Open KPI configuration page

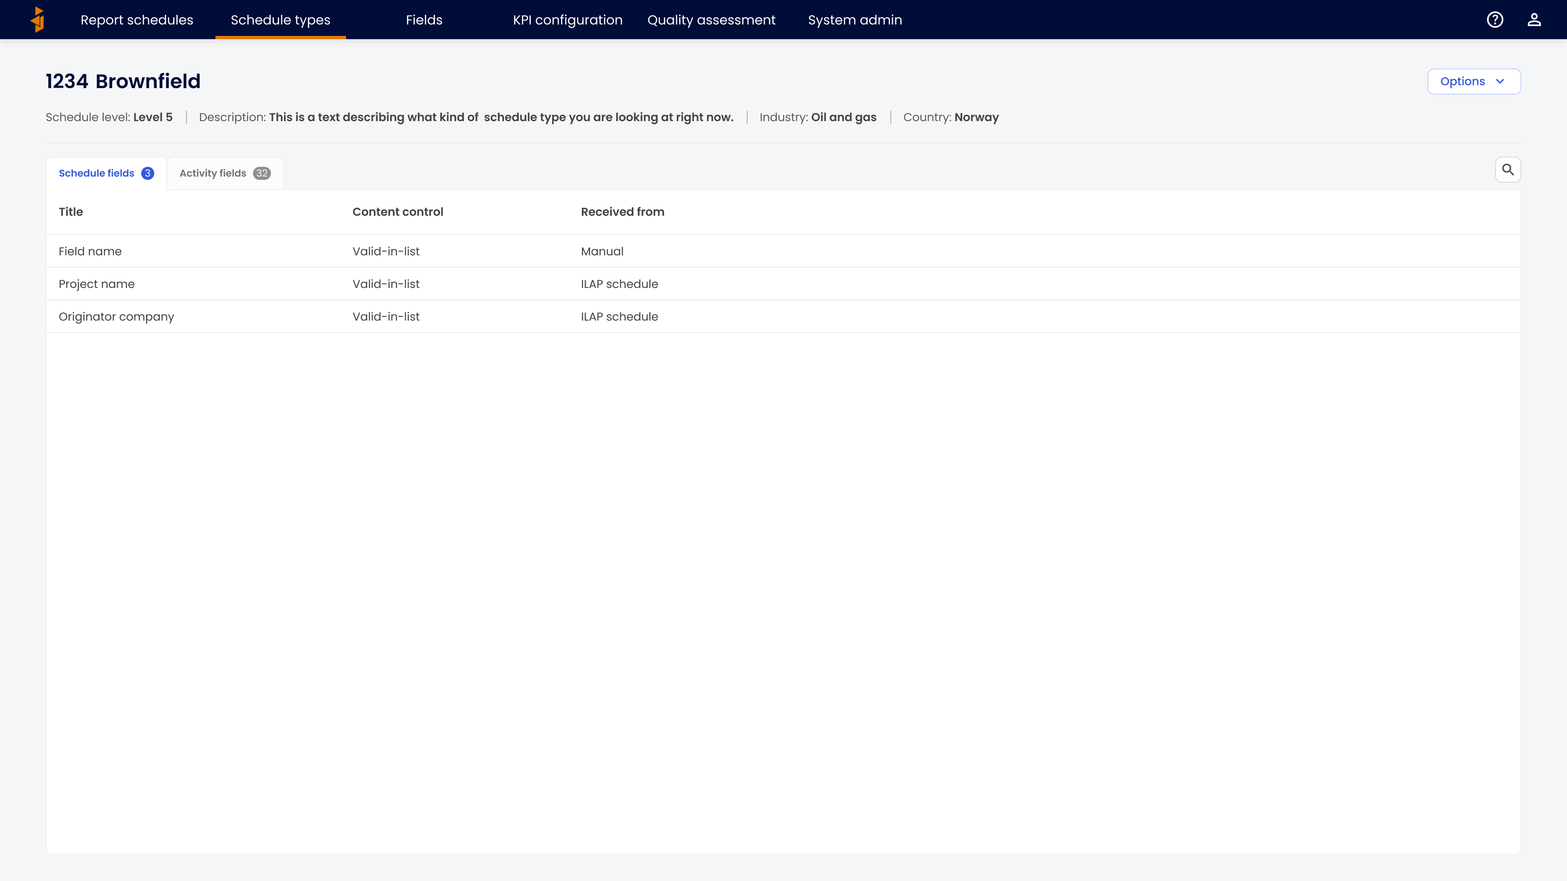567,20
